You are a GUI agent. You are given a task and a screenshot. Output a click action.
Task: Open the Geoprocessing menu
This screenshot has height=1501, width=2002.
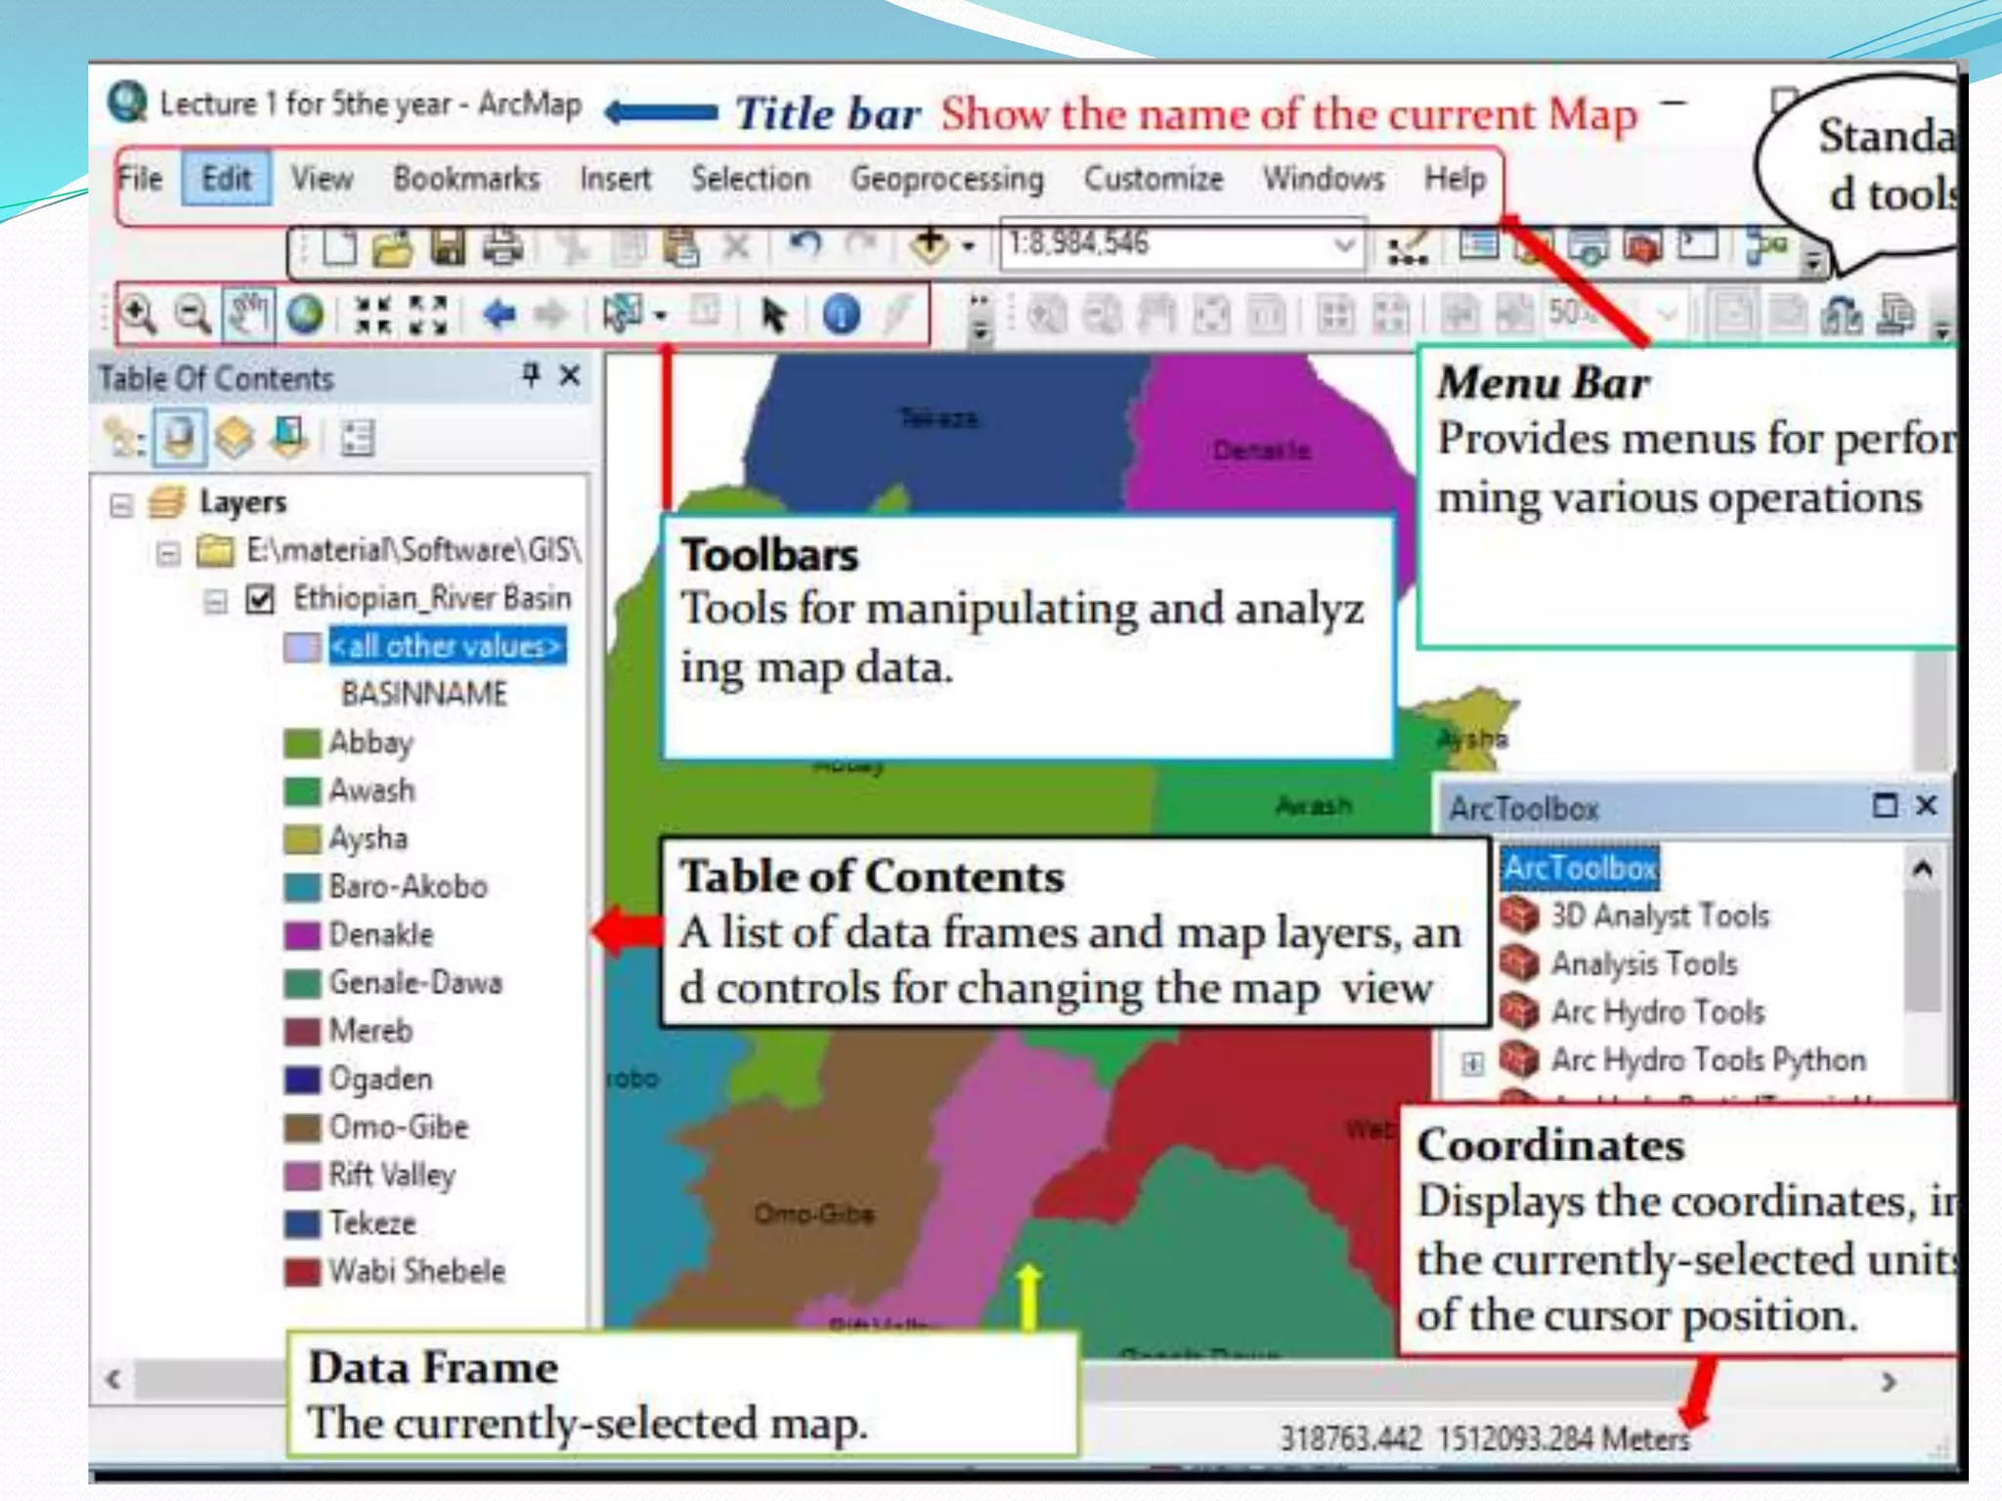click(946, 179)
